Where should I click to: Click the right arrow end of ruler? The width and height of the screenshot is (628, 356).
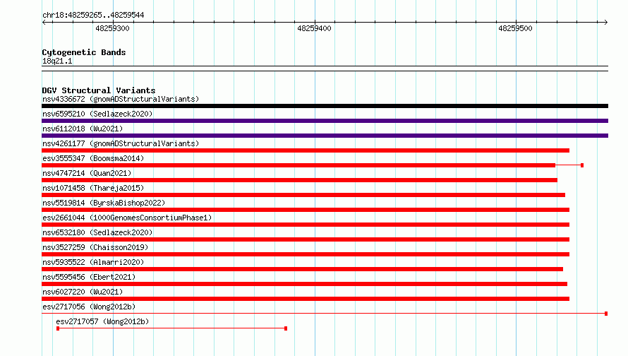click(605, 23)
